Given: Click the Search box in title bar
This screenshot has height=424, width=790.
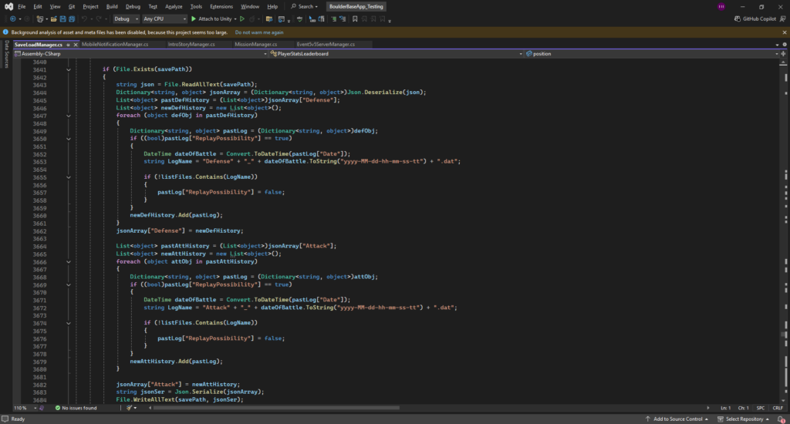Looking at the screenshot, I should coord(304,6).
